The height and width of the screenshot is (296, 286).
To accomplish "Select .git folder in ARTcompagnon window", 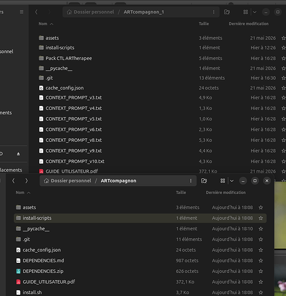I will click(140, 239).
